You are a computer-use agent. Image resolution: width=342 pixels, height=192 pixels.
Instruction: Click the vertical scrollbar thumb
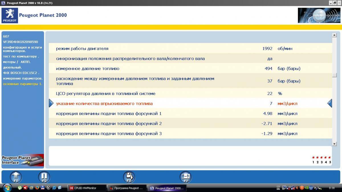click(x=335, y=75)
